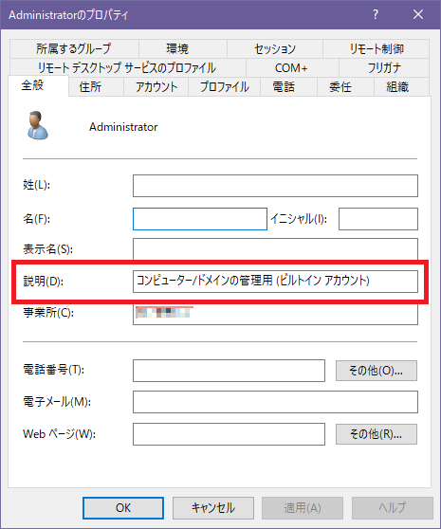Open the 組織 tab

397,87
